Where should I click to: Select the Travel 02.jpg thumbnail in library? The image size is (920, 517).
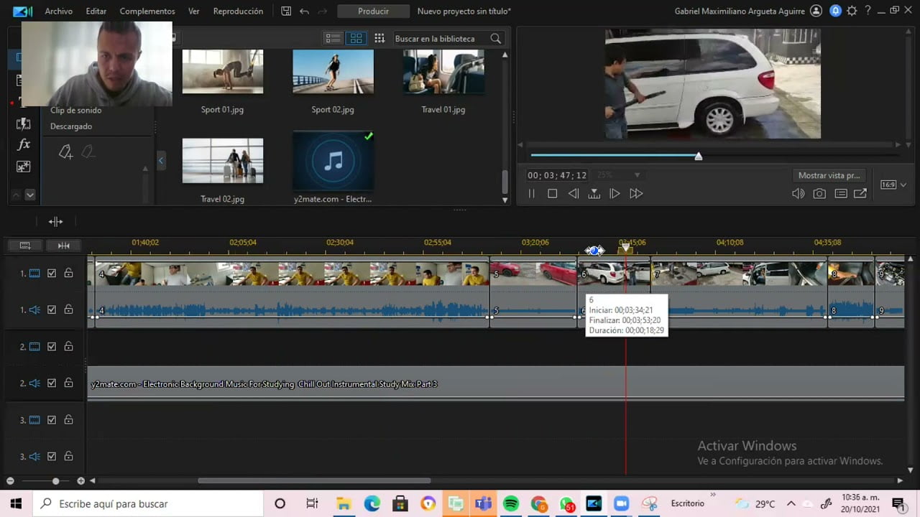pos(223,162)
